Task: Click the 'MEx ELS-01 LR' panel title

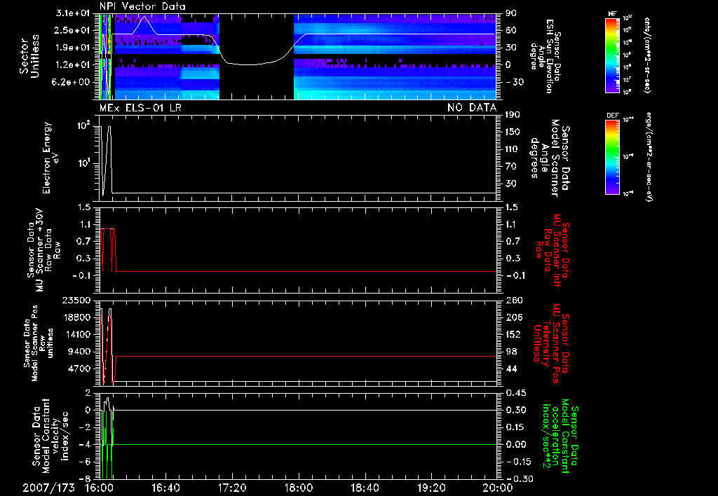Action: pos(140,108)
